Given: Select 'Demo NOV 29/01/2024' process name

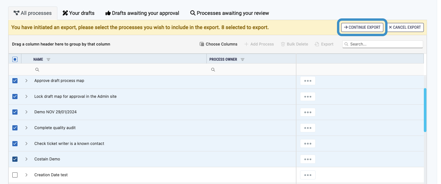Looking at the screenshot, I should tap(55, 112).
